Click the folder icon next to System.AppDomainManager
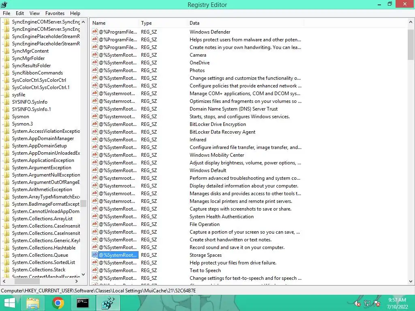This screenshot has width=415, height=311. 6,138
